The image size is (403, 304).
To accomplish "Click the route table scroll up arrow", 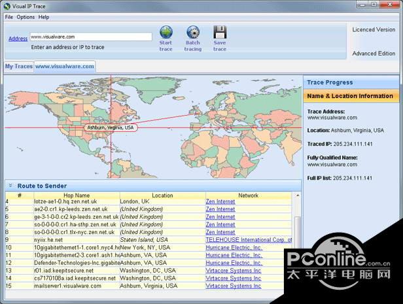I will (298, 195).
